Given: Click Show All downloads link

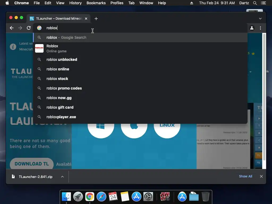Looking at the screenshot, I should [x=245, y=176].
